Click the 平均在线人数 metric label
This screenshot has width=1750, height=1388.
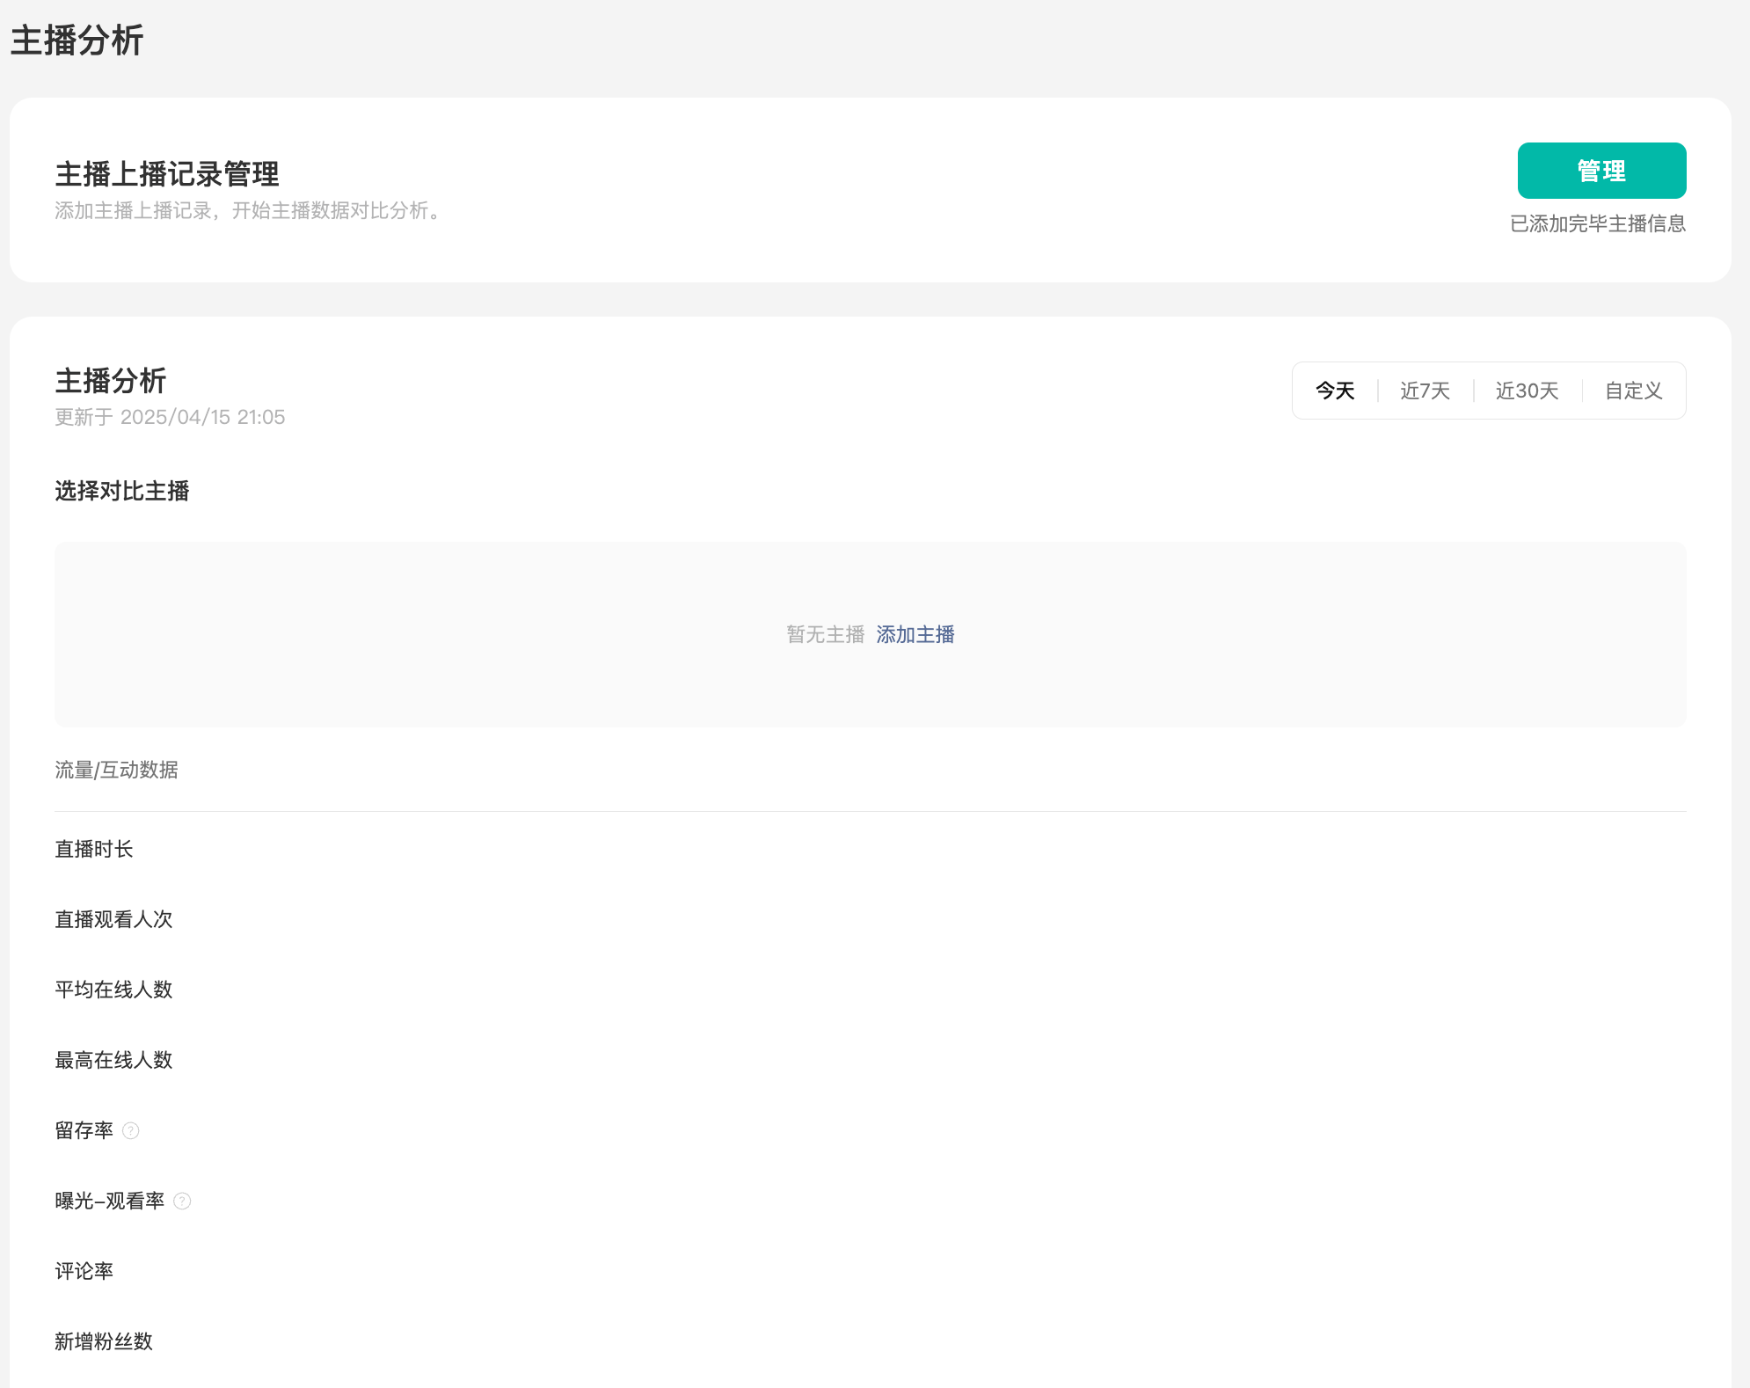click(113, 990)
